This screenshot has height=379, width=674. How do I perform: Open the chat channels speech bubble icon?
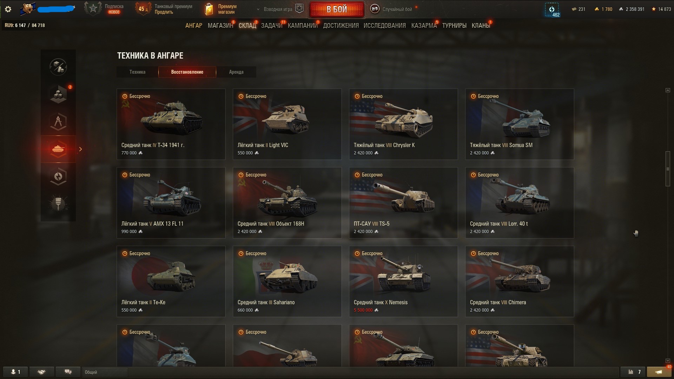coord(68,372)
